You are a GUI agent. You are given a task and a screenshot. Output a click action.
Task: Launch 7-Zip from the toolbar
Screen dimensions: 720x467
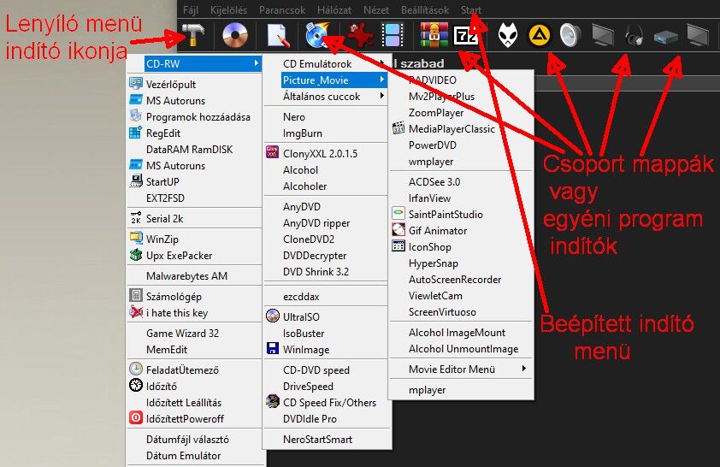coord(465,35)
